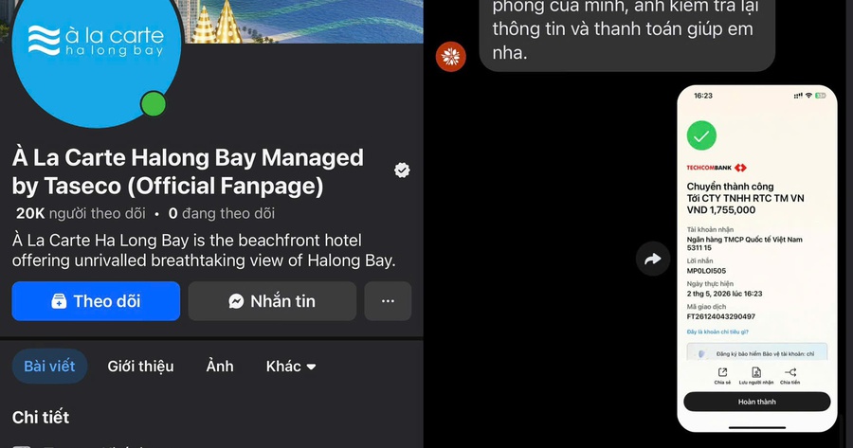Tap the Chia tiền split icon
The height and width of the screenshot is (448, 853).
click(x=789, y=375)
